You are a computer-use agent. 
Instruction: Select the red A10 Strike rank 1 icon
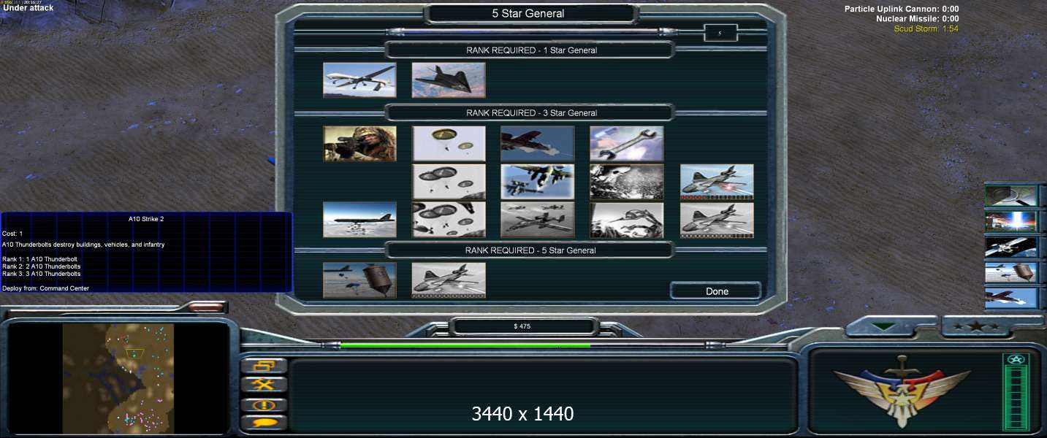538,144
